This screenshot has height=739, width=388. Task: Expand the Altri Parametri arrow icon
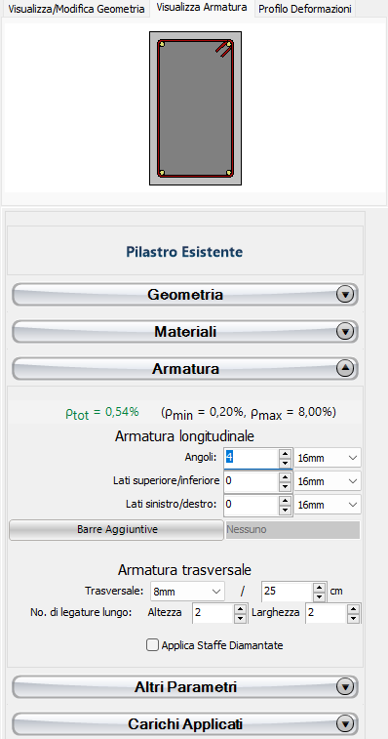[345, 686]
